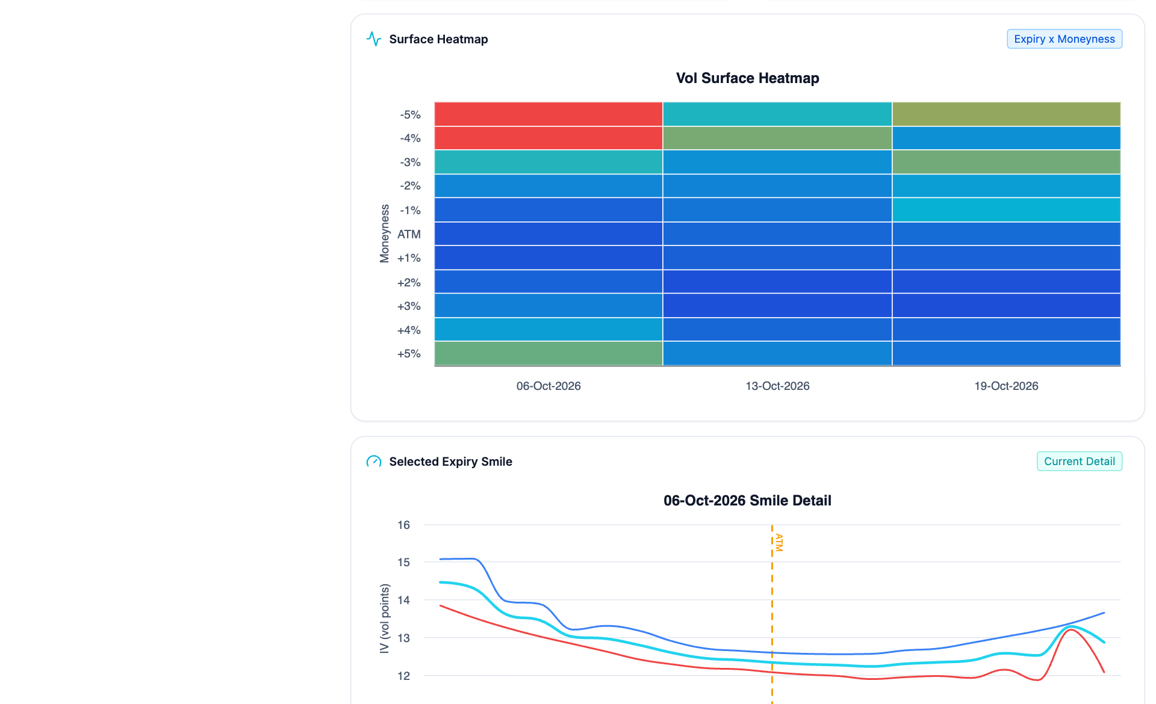Select the +3% cell for 19-Oct-2026
1156x704 pixels.
(1007, 306)
